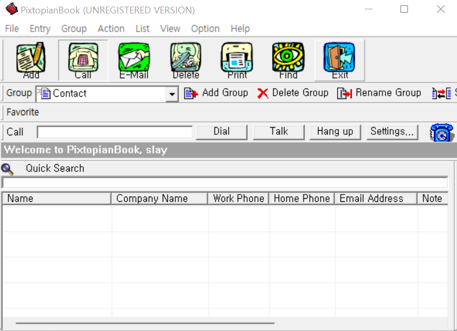The width and height of the screenshot is (457, 331).
Task: Open the List menu
Action: [x=142, y=28]
